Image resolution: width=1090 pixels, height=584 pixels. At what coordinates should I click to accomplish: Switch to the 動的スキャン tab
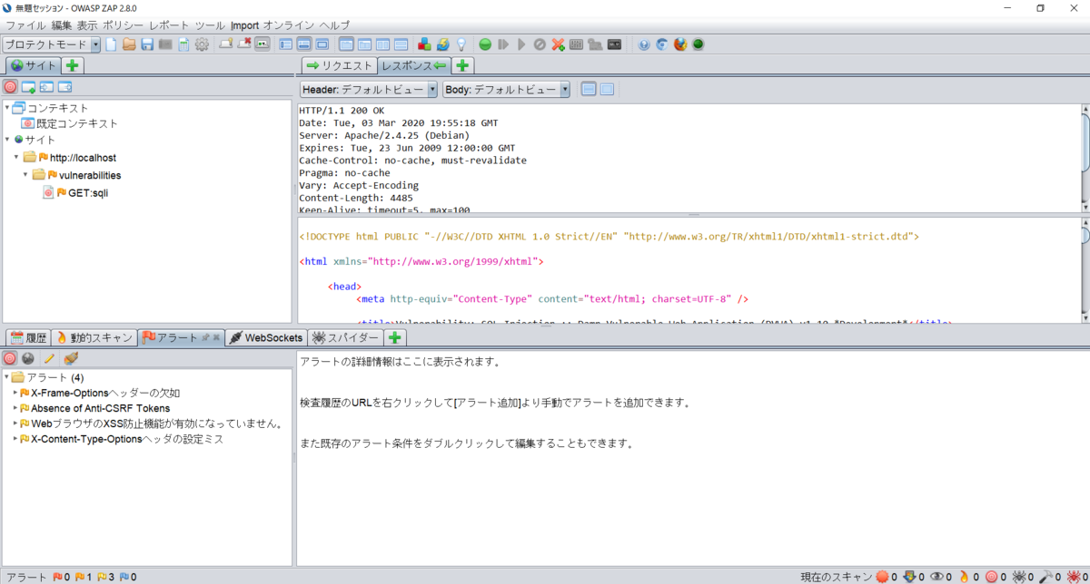tap(94, 337)
